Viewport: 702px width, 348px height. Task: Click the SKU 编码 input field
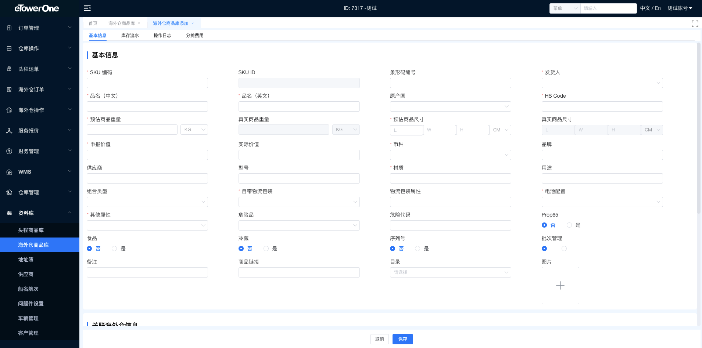[147, 83]
